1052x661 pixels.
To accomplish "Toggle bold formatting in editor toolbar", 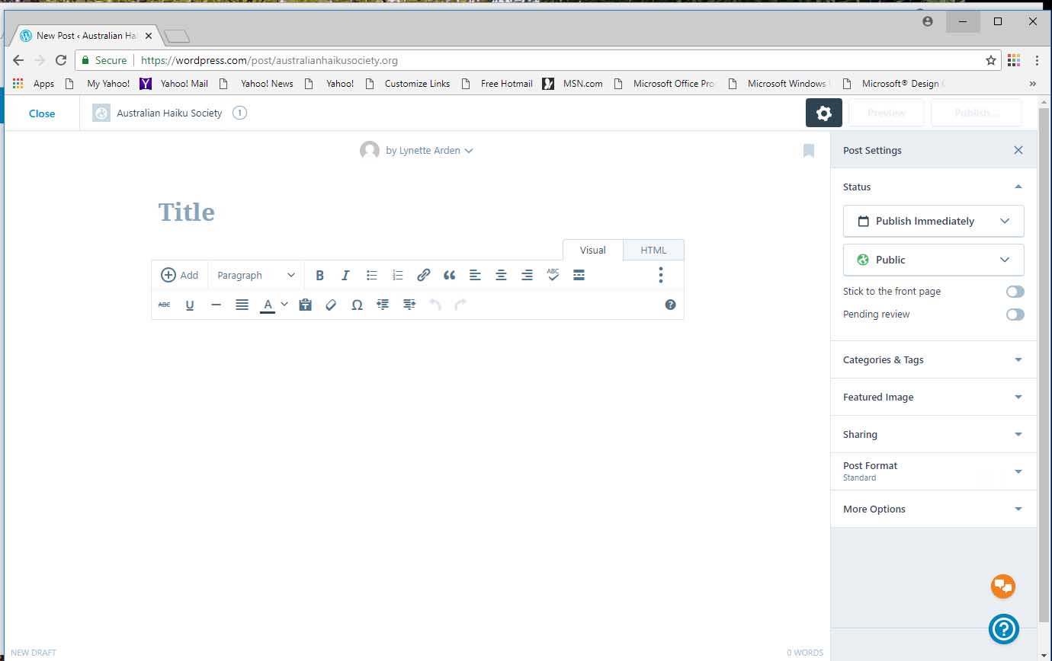I will tap(320, 276).
